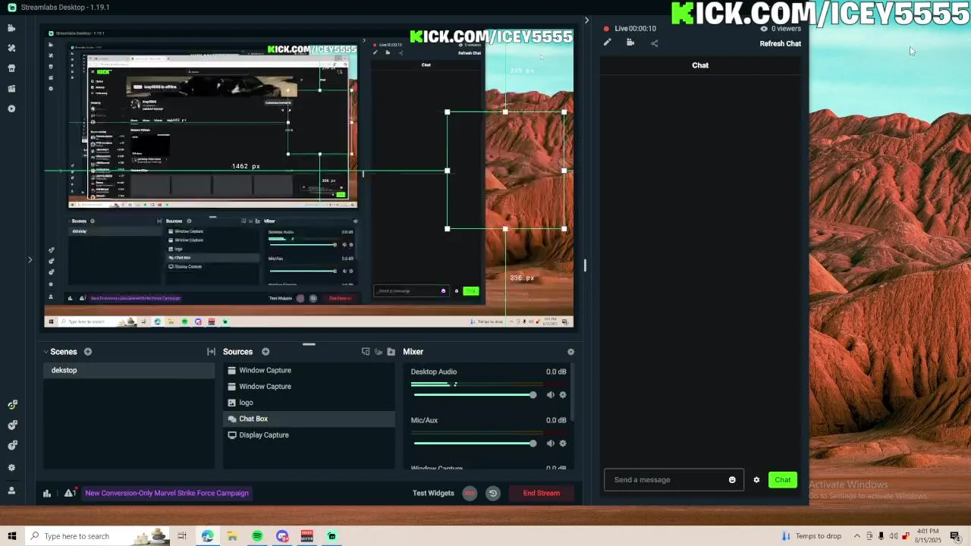Viewport: 971px width, 546px height.
Task: Open chat emoji picker
Action: pos(732,480)
